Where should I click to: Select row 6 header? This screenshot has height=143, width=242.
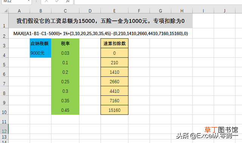(4, 72)
